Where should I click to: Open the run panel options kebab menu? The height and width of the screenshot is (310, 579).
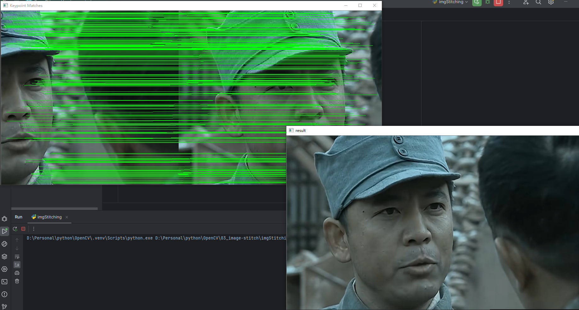click(34, 229)
